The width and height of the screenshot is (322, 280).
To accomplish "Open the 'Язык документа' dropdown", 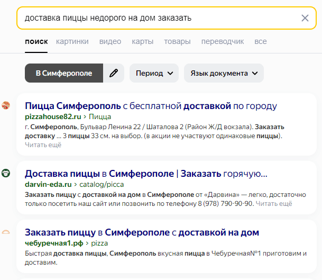I will (x=224, y=73).
